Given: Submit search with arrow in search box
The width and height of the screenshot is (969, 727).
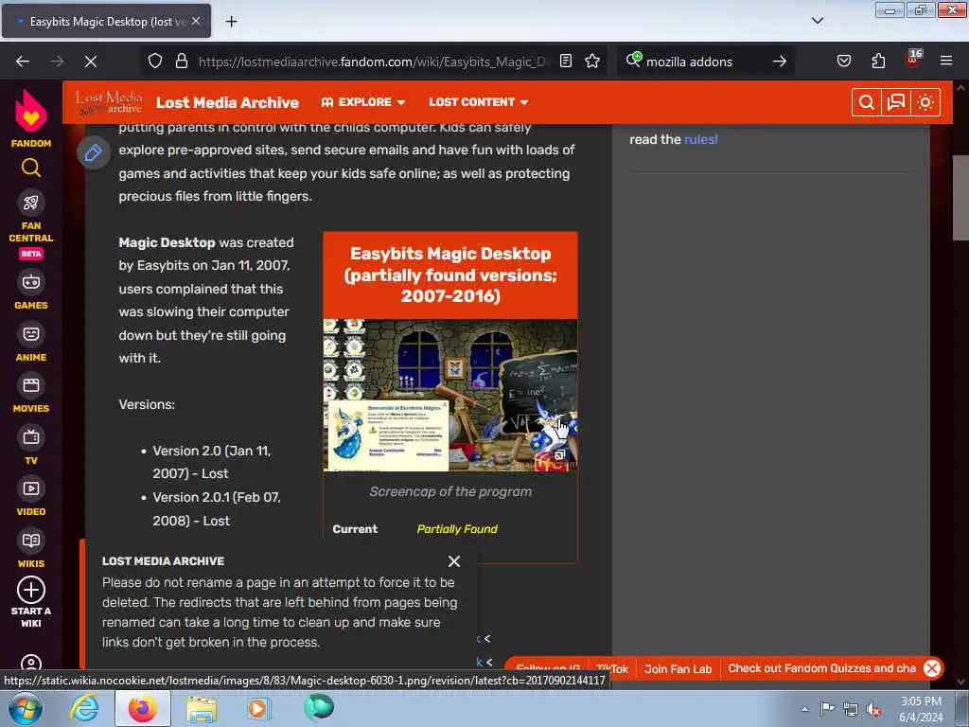Looking at the screenshot, I should [x=780, y=62].
